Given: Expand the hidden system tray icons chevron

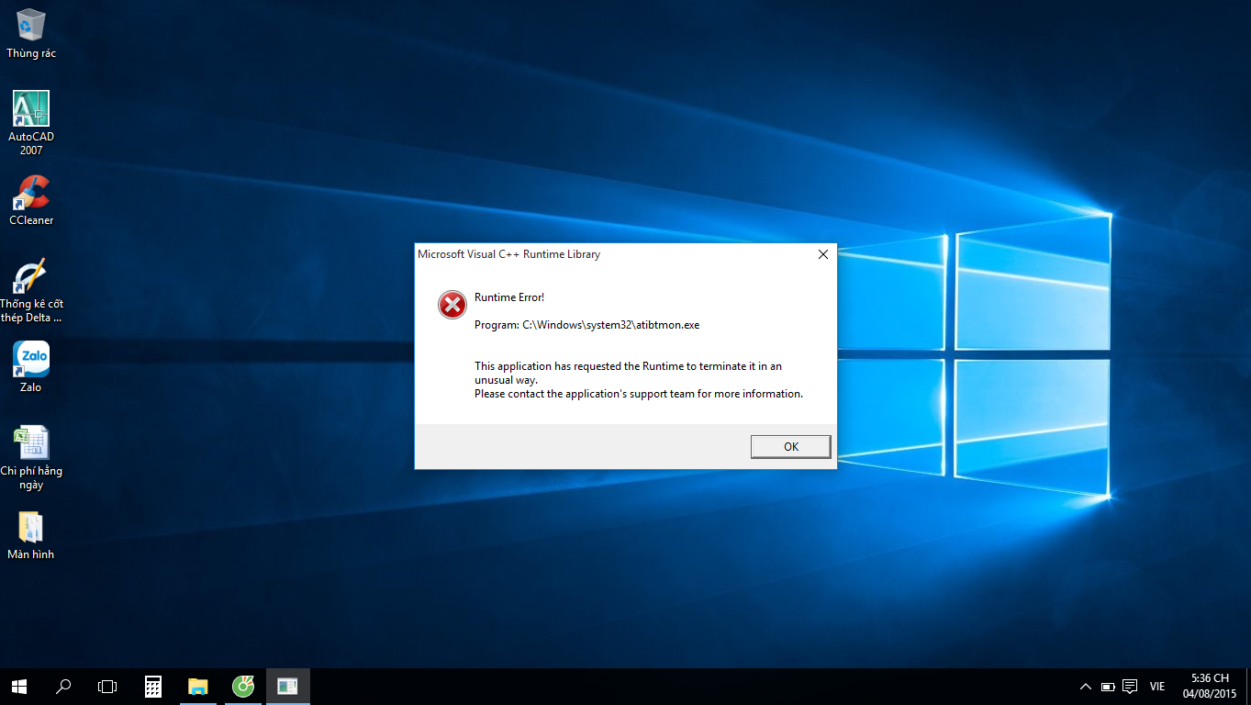Looking at the screenshot, I should (1086, 687).
